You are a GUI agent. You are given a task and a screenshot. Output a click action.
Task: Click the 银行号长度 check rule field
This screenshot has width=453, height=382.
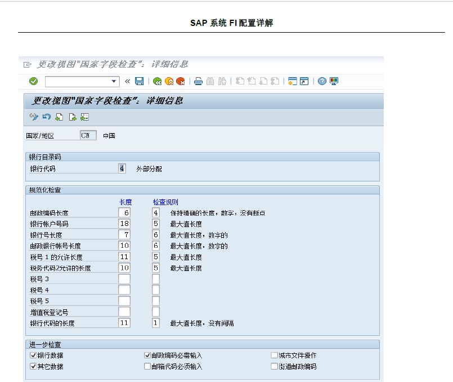156,234
